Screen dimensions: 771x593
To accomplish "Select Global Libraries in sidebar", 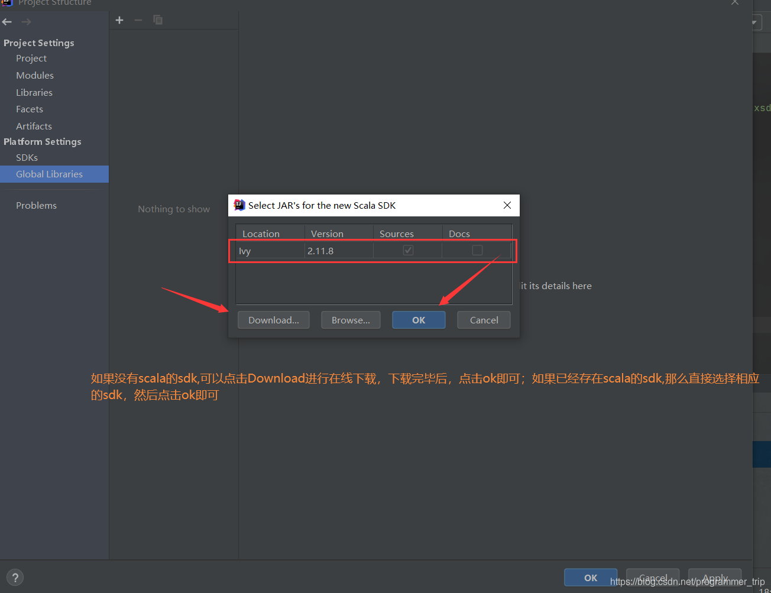I will (54, 174).
